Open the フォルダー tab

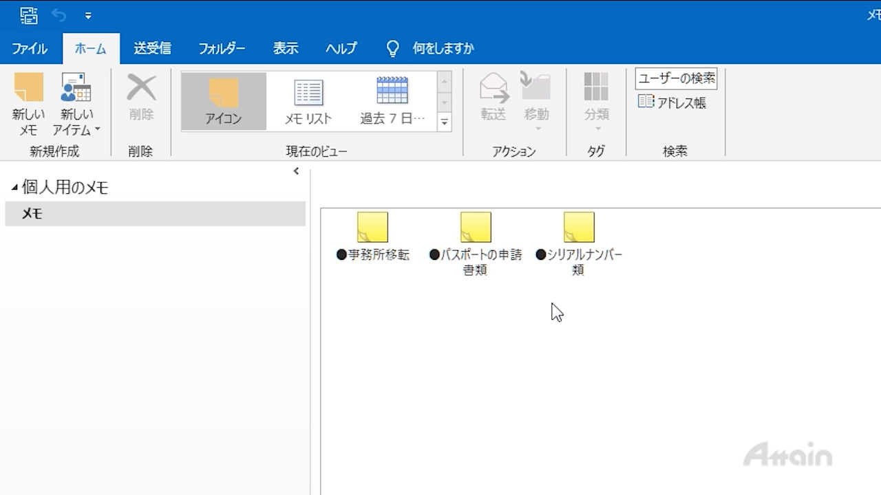click(222, 49)
